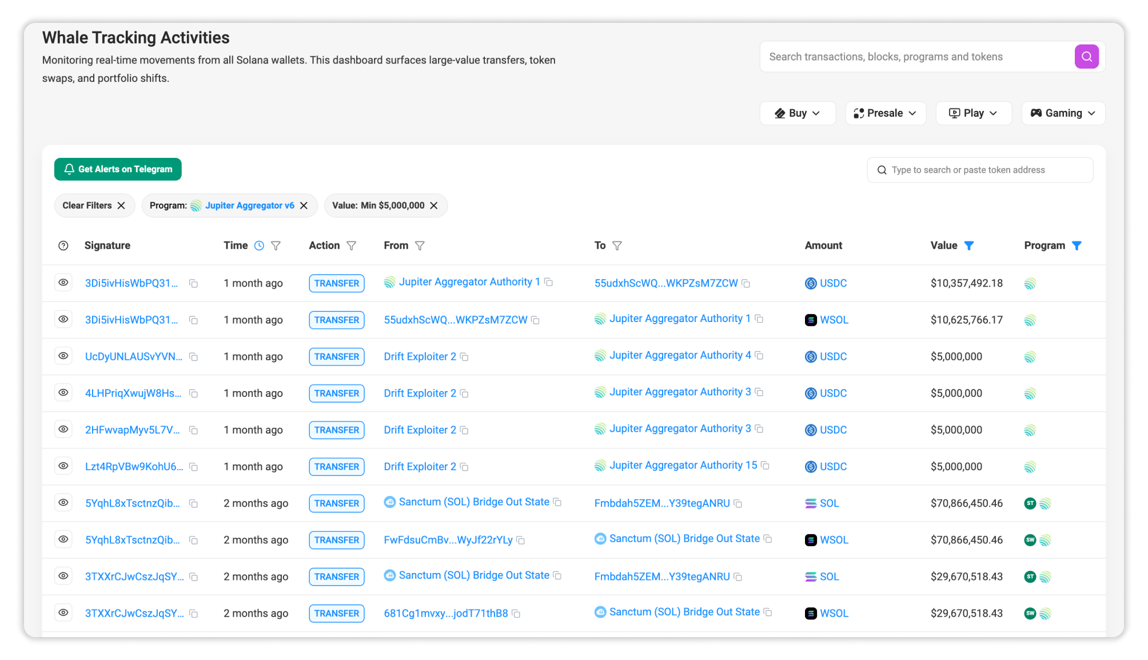Open the Jupiter Aggregator v6 program link
The width and height of the screenshot is (1148, 660).
pyautogui.click(x=250, y=205)
